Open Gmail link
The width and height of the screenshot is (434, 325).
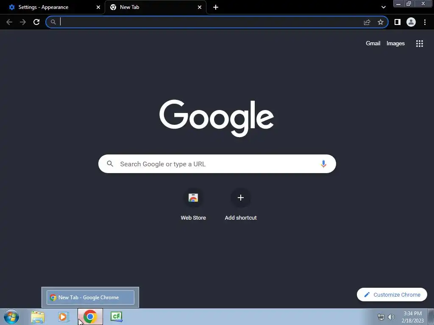373,44
